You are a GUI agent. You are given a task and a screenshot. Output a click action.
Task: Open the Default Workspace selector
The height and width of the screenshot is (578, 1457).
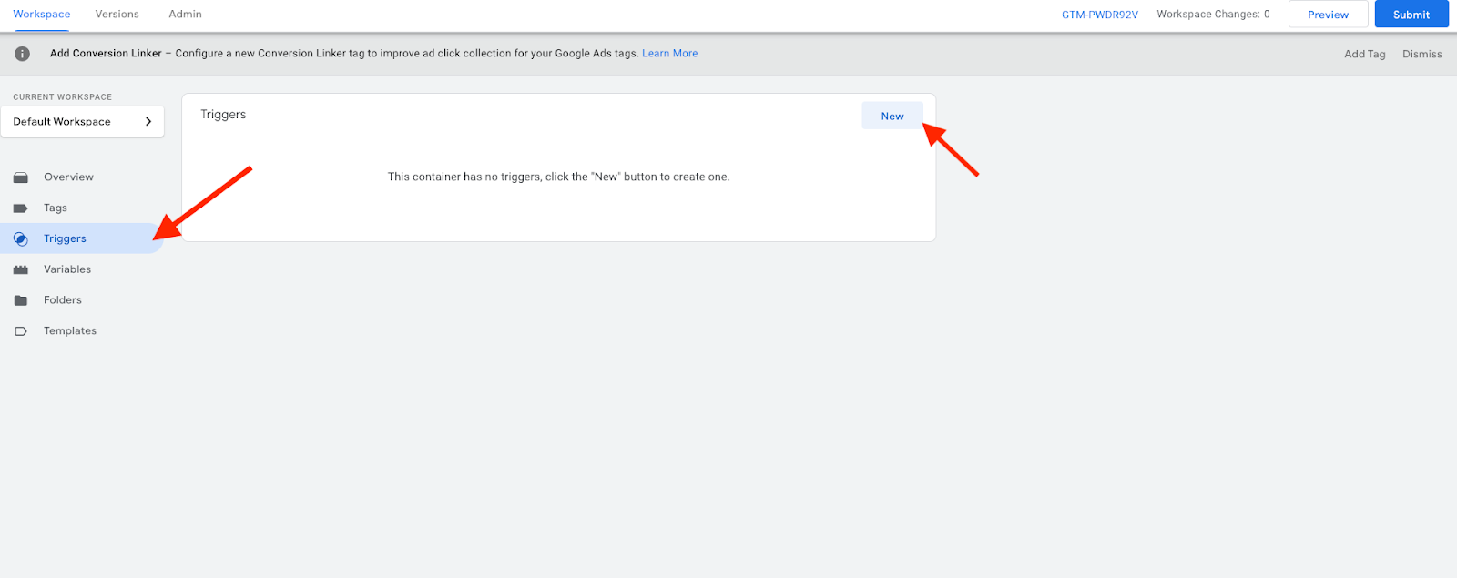(x=83, y=121)
